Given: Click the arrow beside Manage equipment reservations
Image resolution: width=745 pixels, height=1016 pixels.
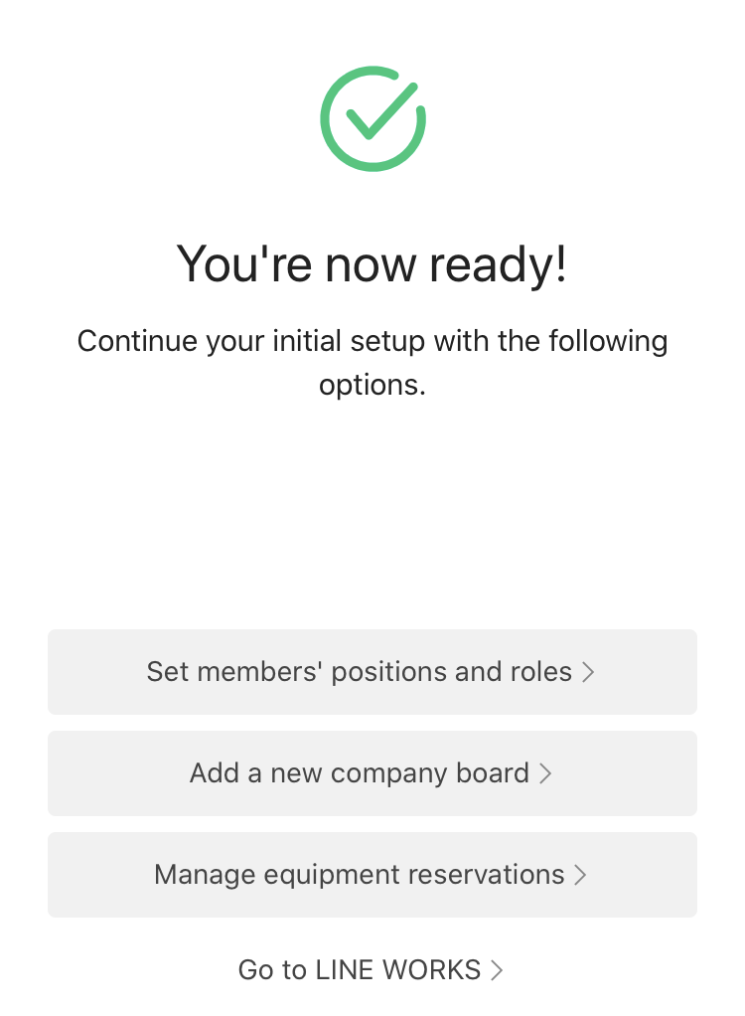Looking at the screenshot, I should click(x=580, y=876).
